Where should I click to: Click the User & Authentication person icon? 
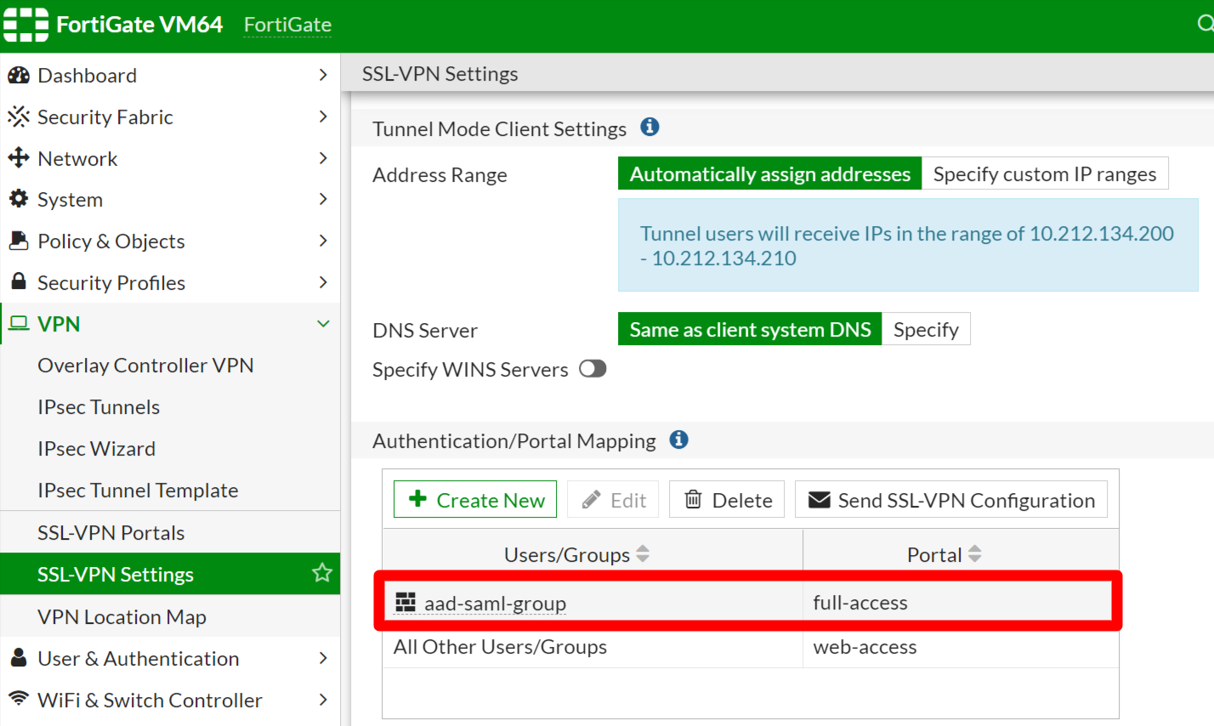pos(19,658)
